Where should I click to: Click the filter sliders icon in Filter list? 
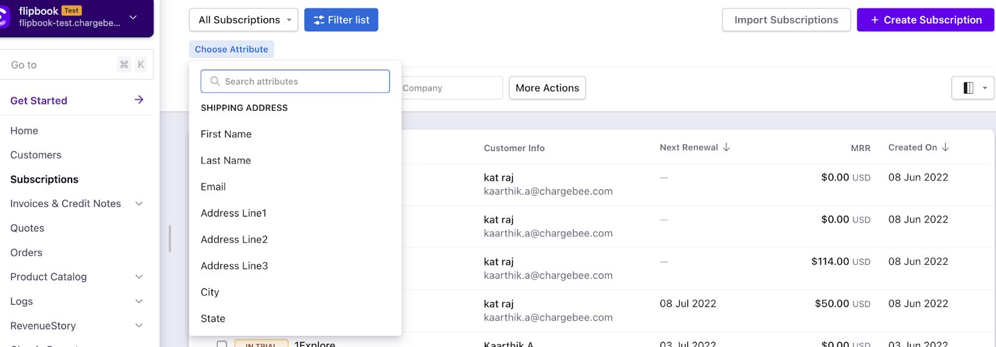pyautogui.click(x=319, y=20)
